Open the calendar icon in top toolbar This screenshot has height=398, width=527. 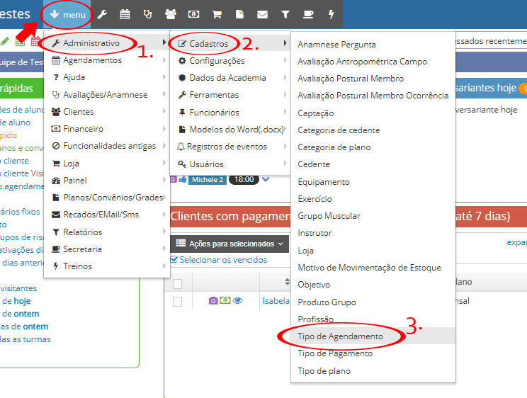[125, 14]
